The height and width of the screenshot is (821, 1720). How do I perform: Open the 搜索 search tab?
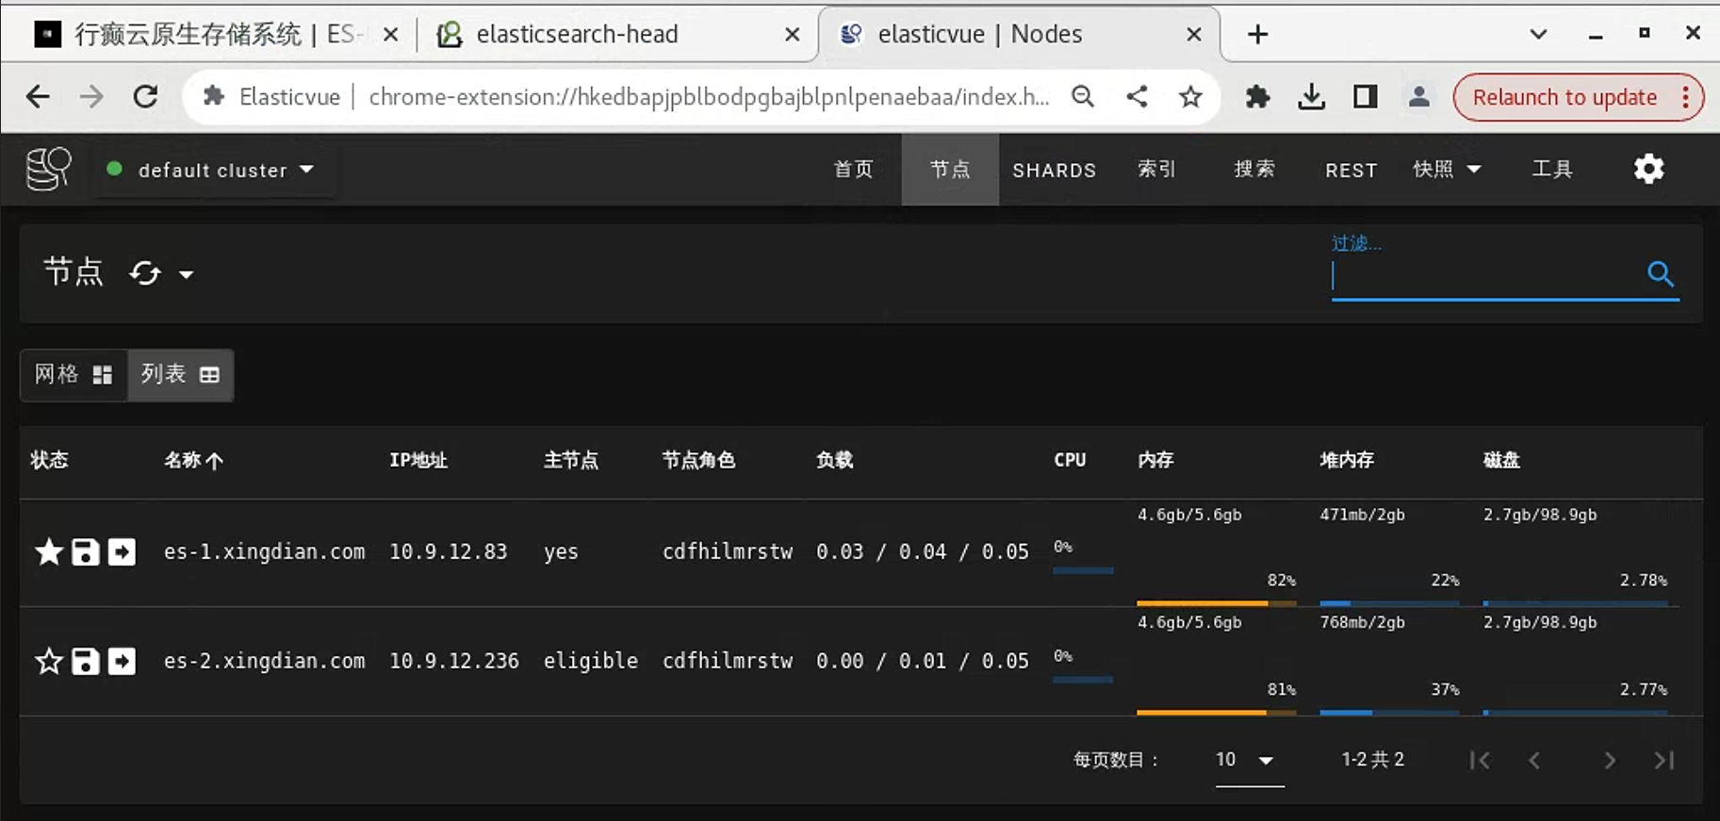[1254, 170]
